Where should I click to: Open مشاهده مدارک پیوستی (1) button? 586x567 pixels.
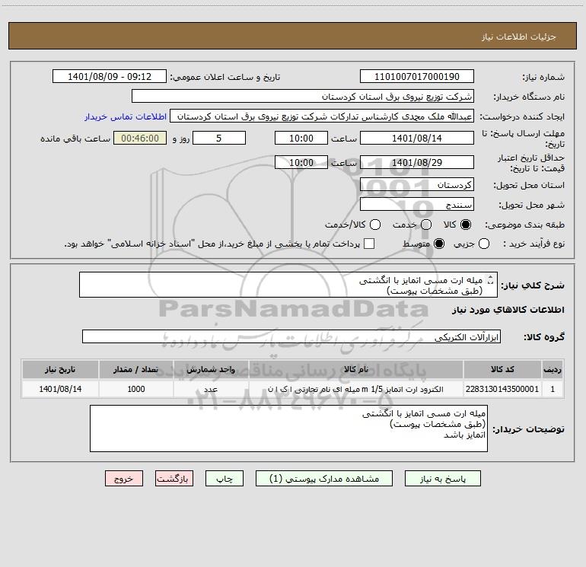coord(324,479)
